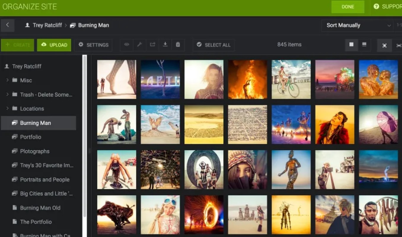
Task: Click the trash delete icon
Action: pos(178,45)
